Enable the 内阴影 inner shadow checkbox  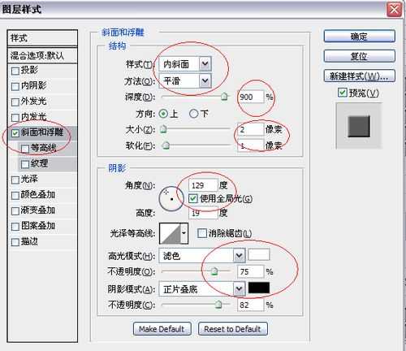point(15,87)
